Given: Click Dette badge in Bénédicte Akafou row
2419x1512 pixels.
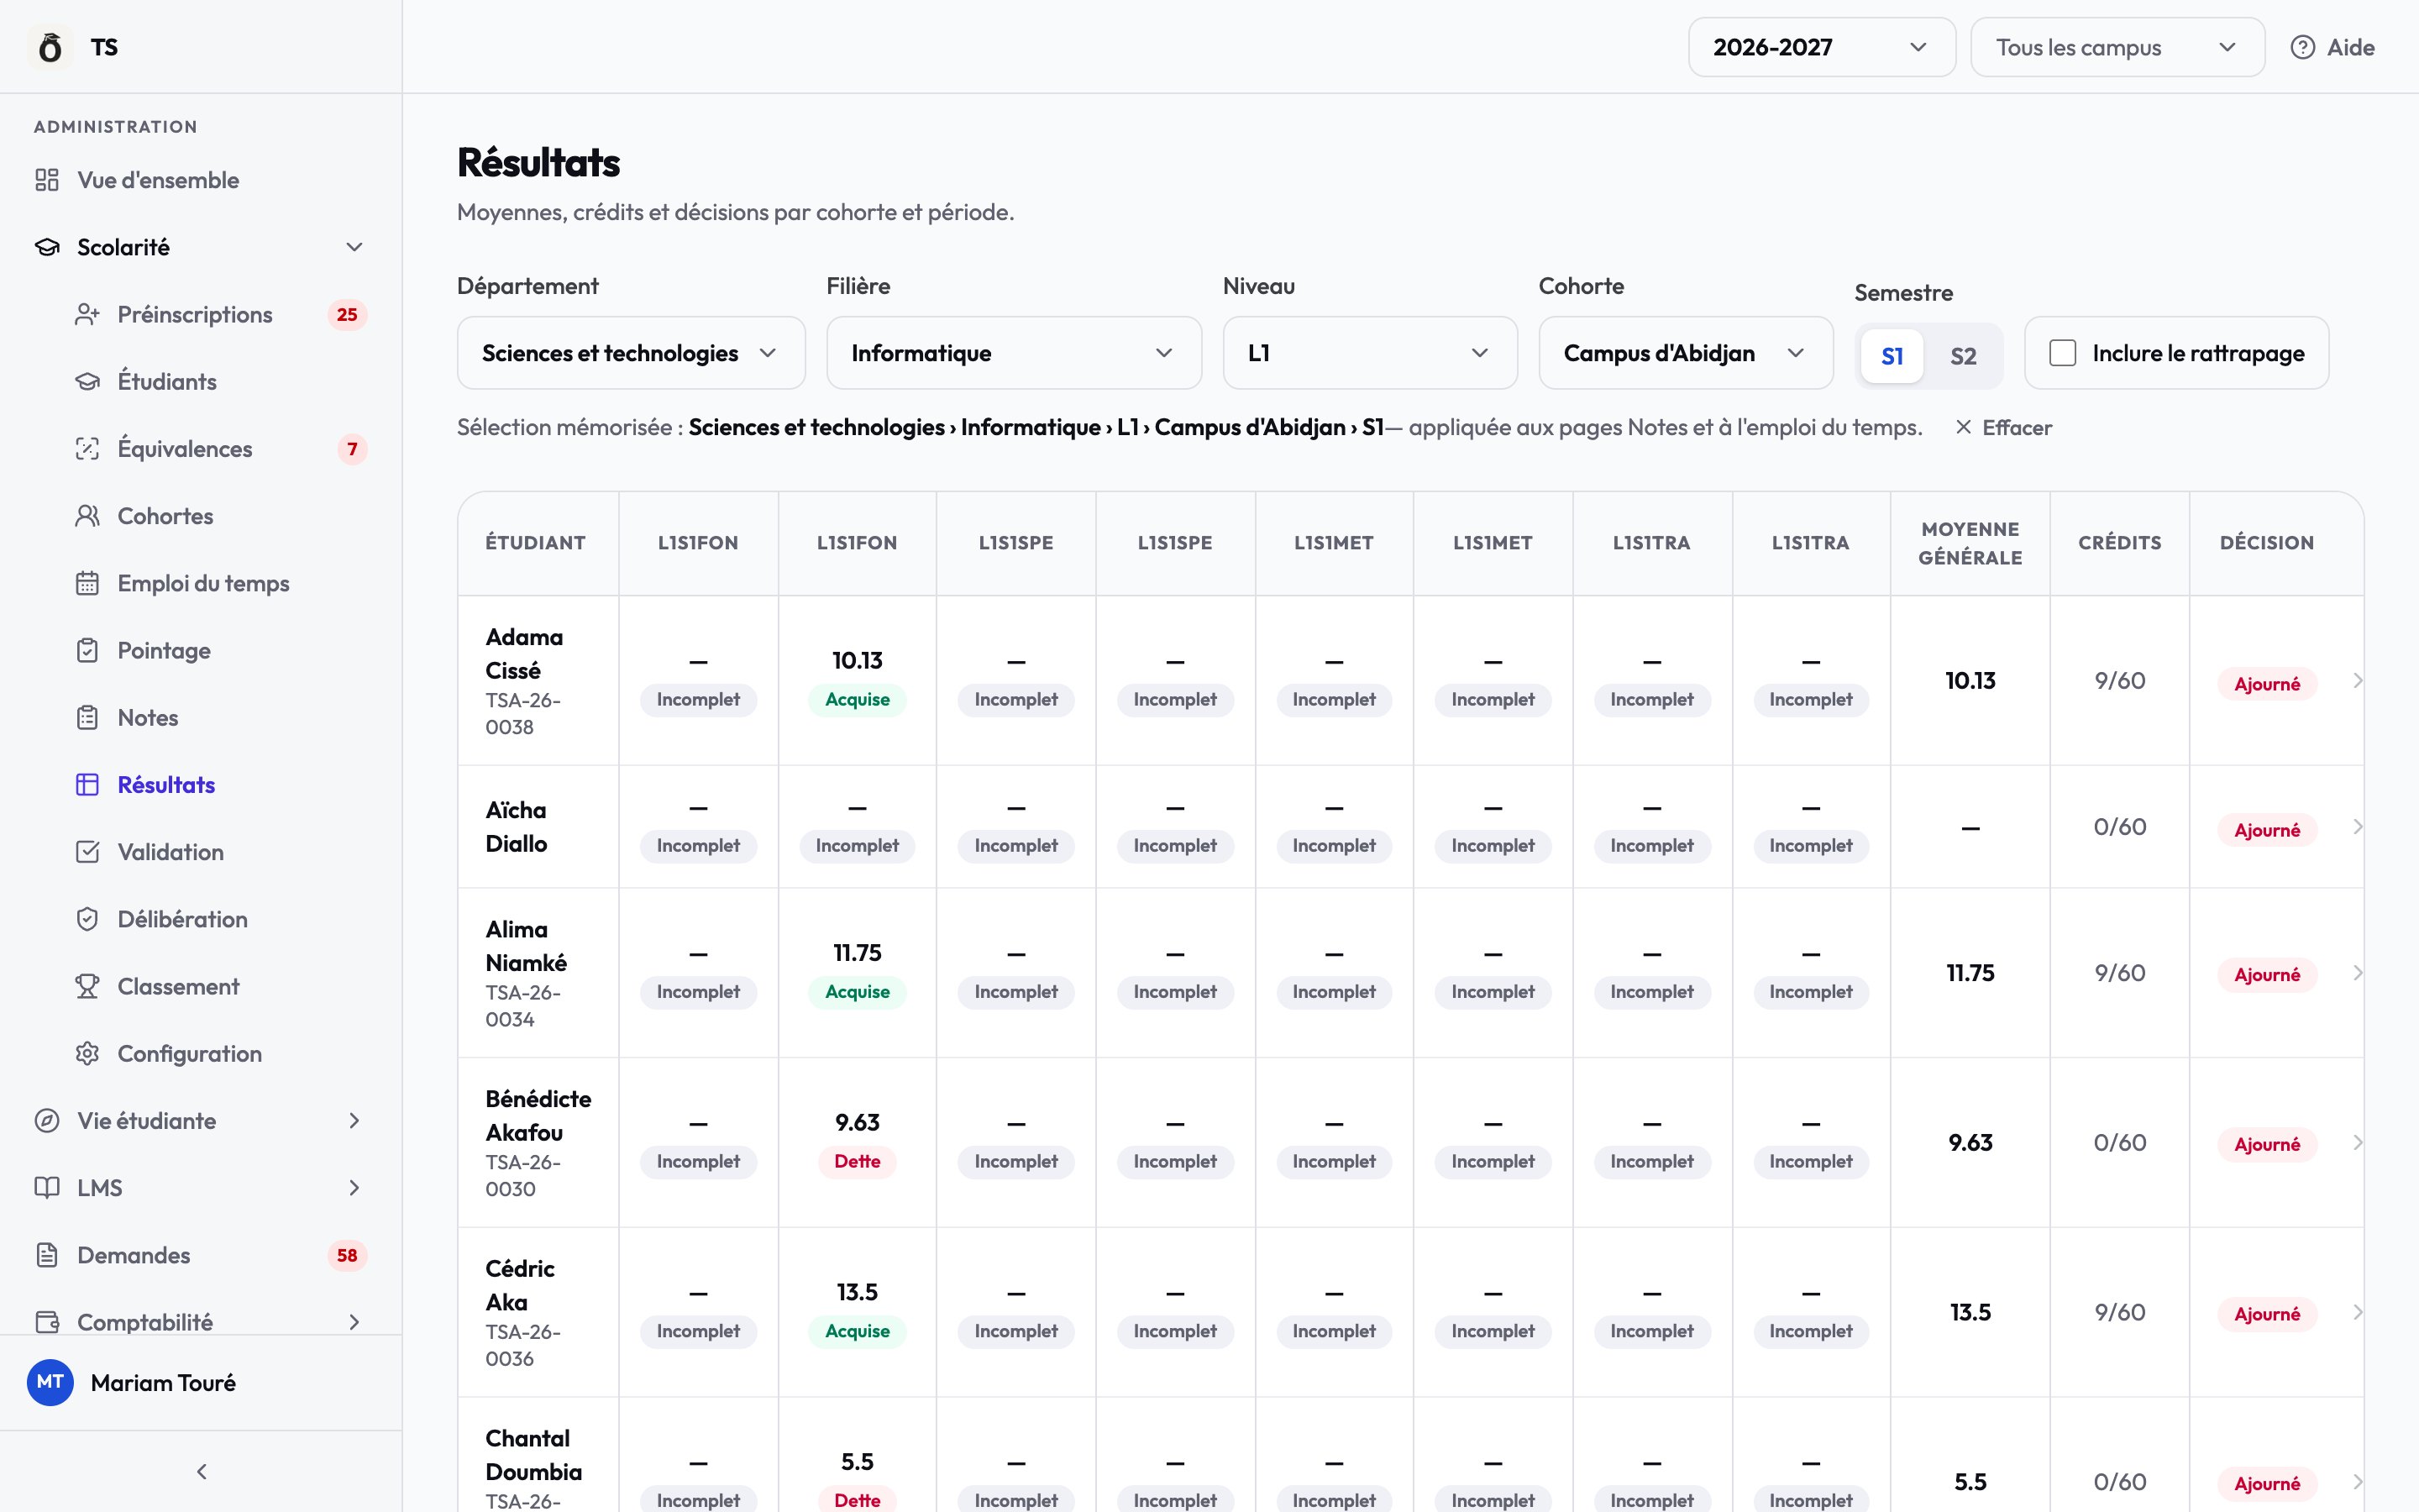Looking at the screenshot, I should (x=857, y=1162).
